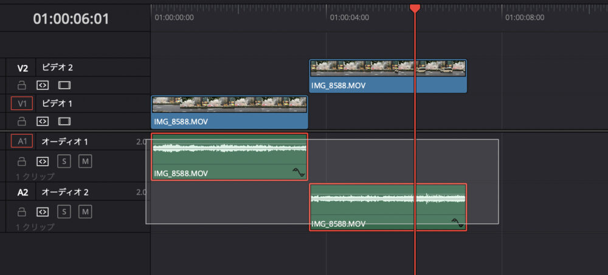608x275 pixels.
Task: Click the A1 destination control
Action: click(22, 141)
